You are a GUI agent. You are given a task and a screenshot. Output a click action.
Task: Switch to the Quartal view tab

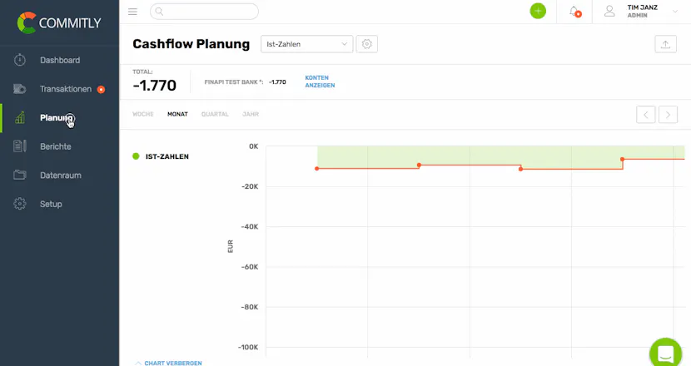pyautogui.click(x=215, y=114)
